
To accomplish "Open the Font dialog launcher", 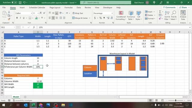I will (x=46, y=23).
